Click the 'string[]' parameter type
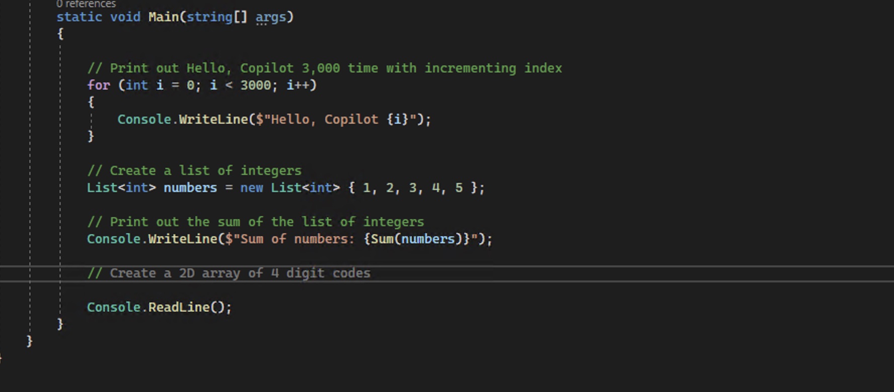894x392 pixels. point(217,17)
